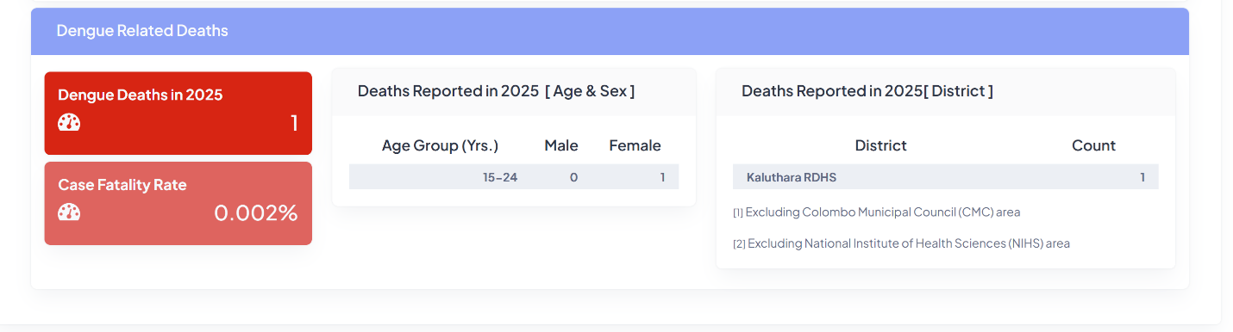Click the Dengue Related Deaths header
1233x332 pixels.
(142, 31)
